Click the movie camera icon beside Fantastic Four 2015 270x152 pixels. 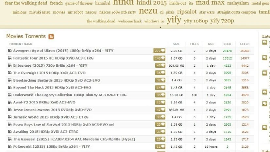10,58
